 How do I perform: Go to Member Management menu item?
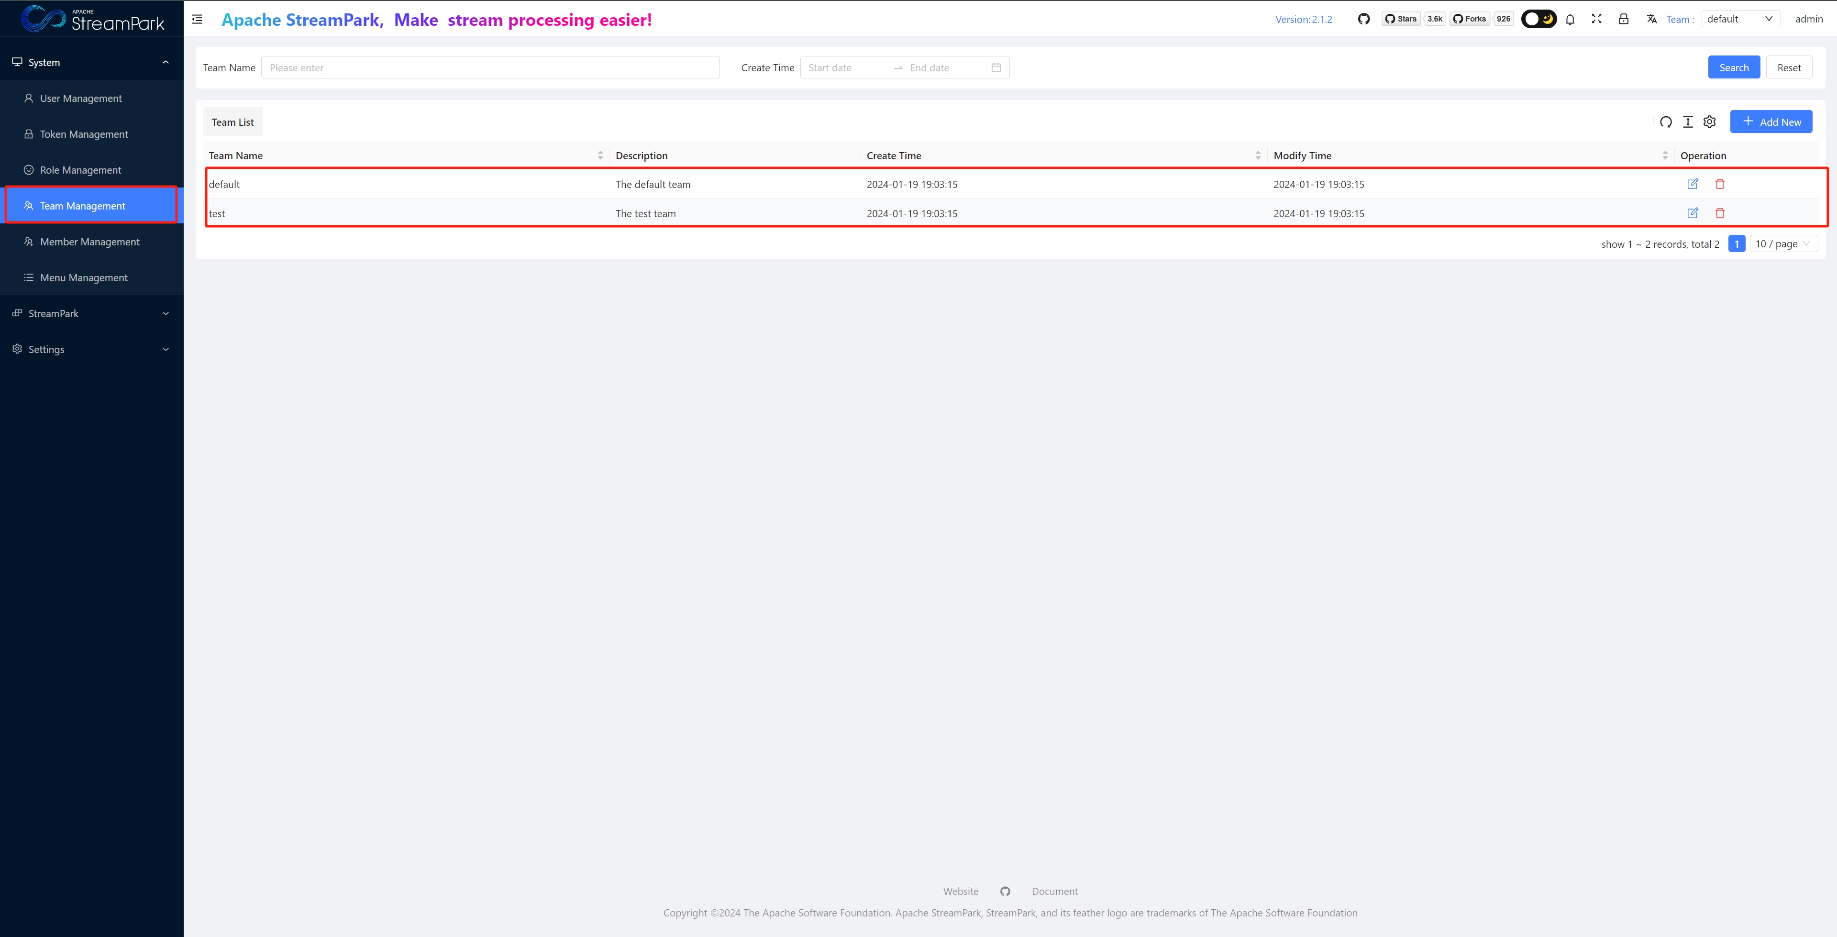click(x=90, y=242)
